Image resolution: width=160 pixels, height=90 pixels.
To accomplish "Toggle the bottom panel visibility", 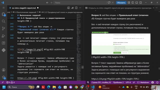I will (137, 3).
